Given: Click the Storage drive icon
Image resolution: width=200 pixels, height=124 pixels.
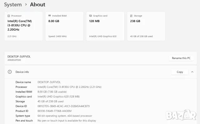Looking at the screenshot, I should [x=131, y=16].
